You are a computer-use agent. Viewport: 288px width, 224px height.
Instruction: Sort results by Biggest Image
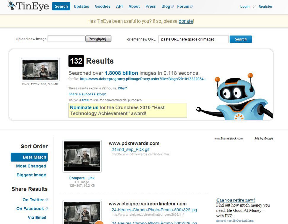click(x=31, y=175)
